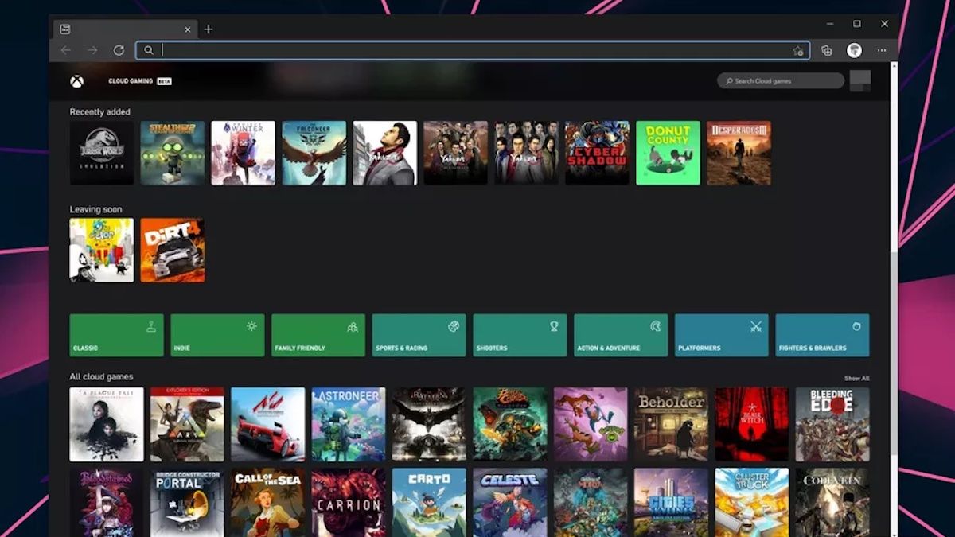Screen dimensions: 955x537
Task: Open the colorful game tile beside DiRT 4
Action: pyautogui.click(x=102, y=251)
